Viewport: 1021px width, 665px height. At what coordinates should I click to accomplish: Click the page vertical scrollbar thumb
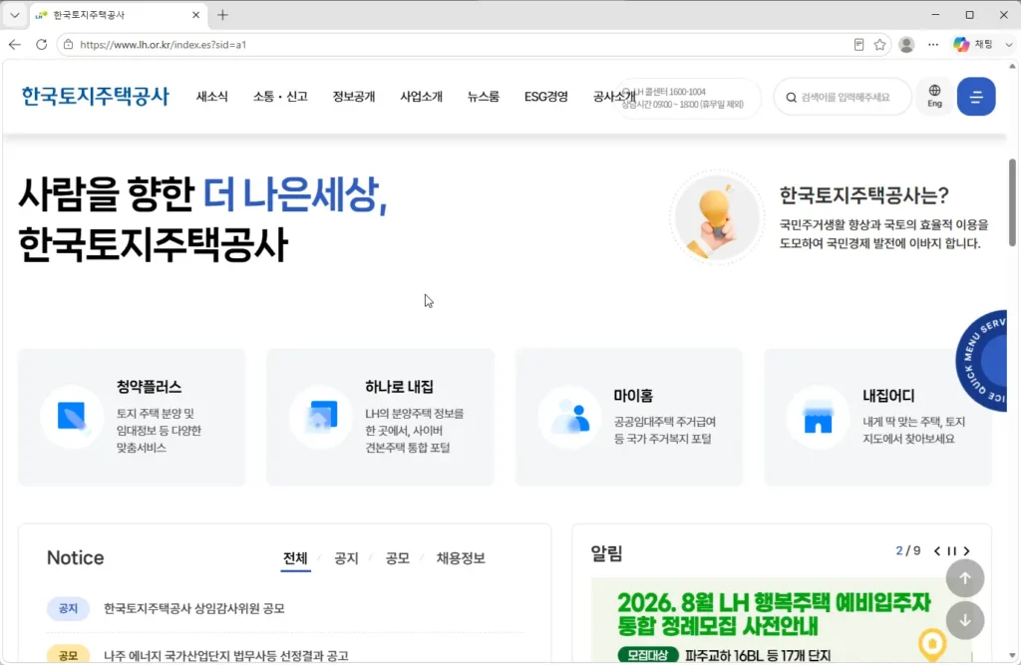pos(1012,202)
